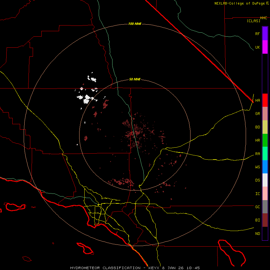The image size is (270, 270).
Task: Select the red HA color swatch
Action: (x=265, y=100)
